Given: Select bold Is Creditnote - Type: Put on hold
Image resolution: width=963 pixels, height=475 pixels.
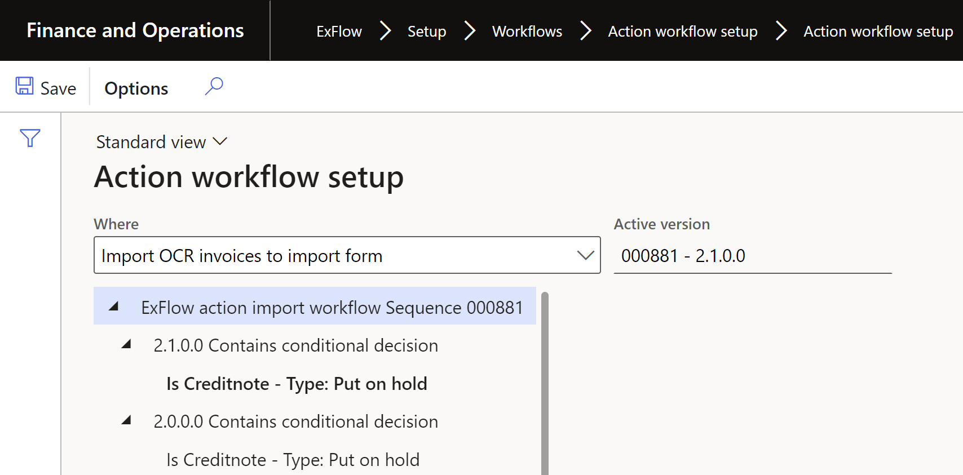Looking at the screenshot, I should click(x=297, y=384).
